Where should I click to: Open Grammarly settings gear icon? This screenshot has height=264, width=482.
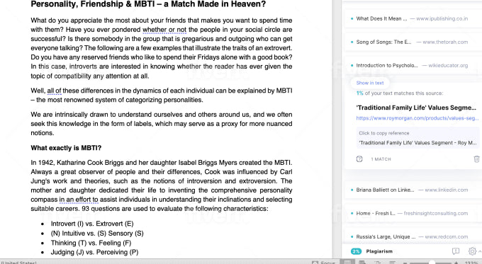(472, 251)
